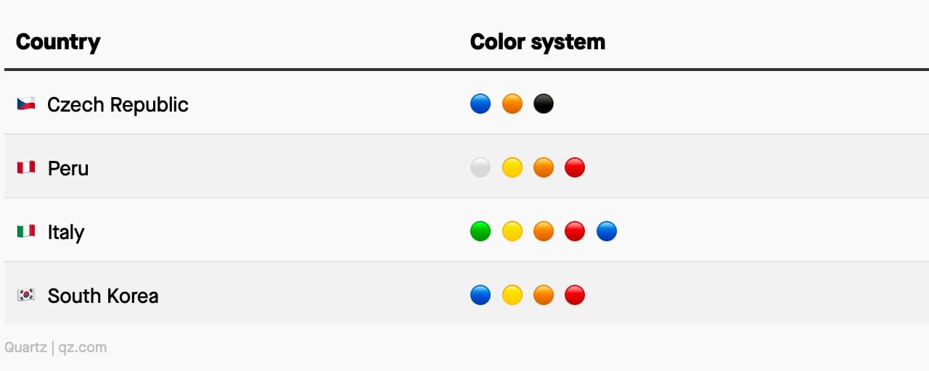Select the South Korea country name
The image size is (929, 371).
point(103,296)
